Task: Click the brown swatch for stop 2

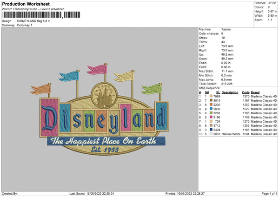Action: pos(211,100)
